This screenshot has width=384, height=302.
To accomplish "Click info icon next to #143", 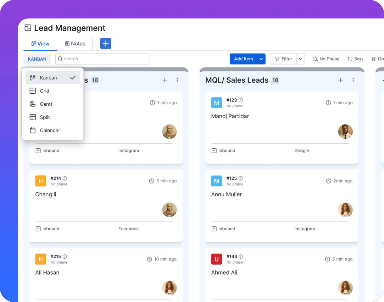I will (241, 257).
